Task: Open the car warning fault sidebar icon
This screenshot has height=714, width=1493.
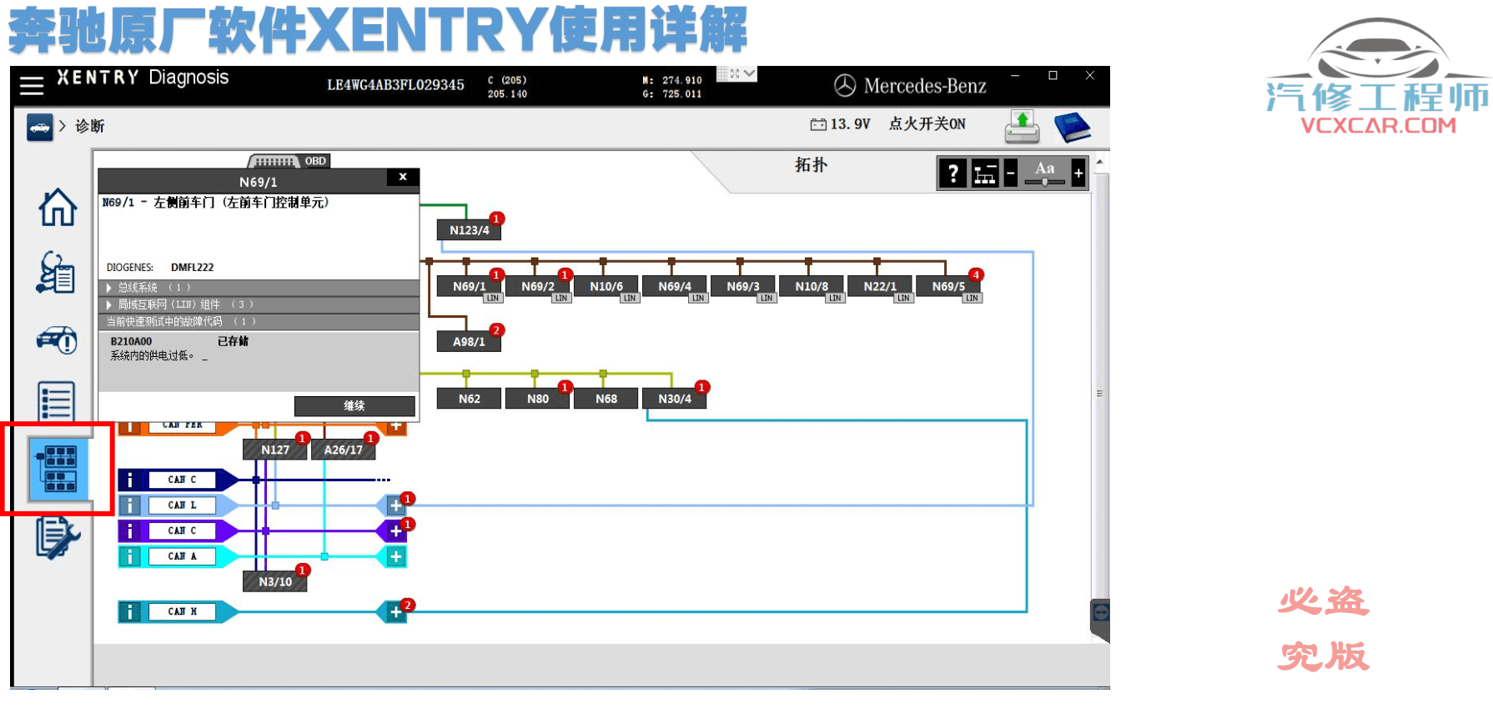Action: point(57,339)
